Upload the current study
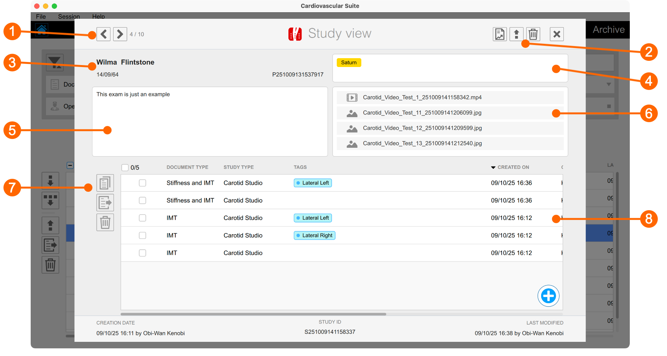 click(516, 34)
